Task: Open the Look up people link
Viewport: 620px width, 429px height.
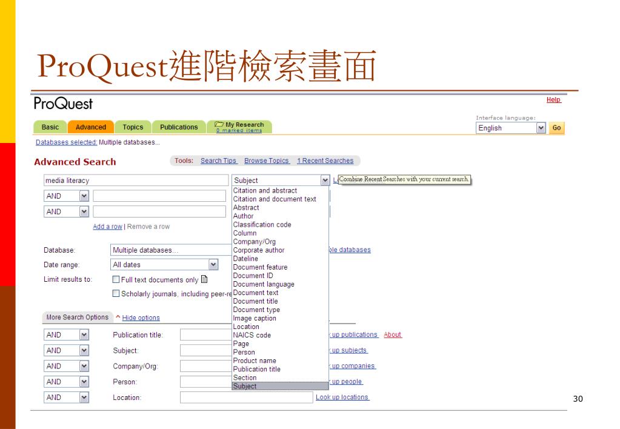Action: [x=345, y=382]
